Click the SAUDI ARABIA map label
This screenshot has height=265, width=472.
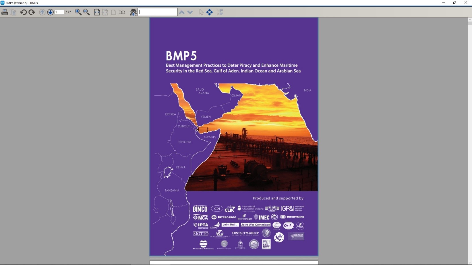tap(202, 91)
